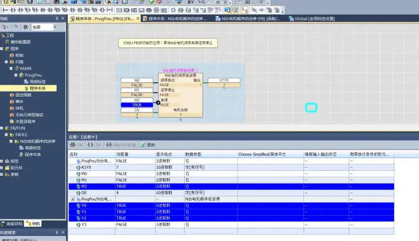Select 局部标签 under N台电机 FB
The height and width of the screenshot is (241, 419).
click(32, 148)
